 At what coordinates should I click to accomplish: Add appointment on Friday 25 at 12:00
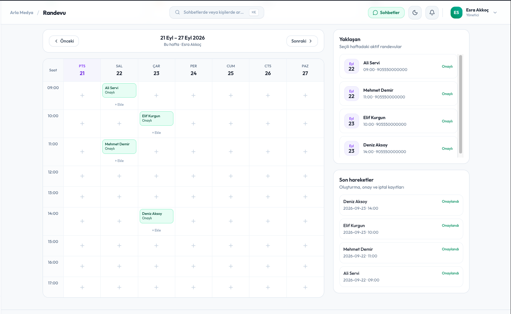click(231, 176)
